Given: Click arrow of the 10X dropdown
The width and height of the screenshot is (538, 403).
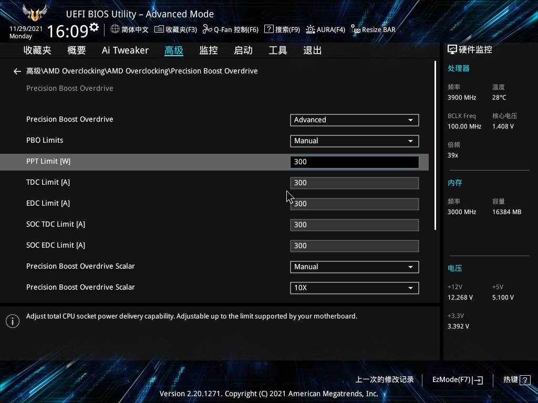Looking at the screenshot, I should [410, 288].
